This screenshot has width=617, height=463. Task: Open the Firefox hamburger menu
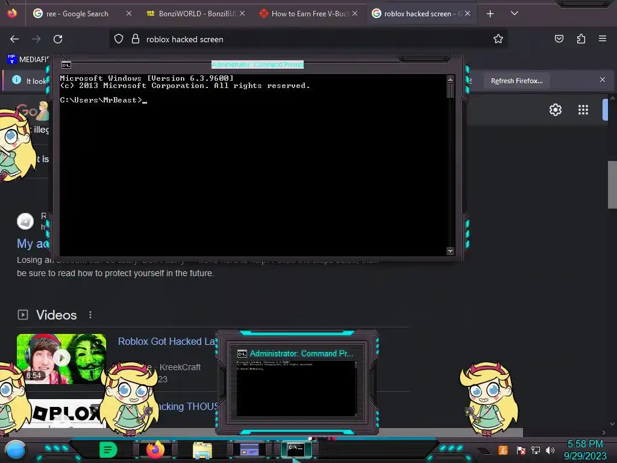[x=603, y=39]
